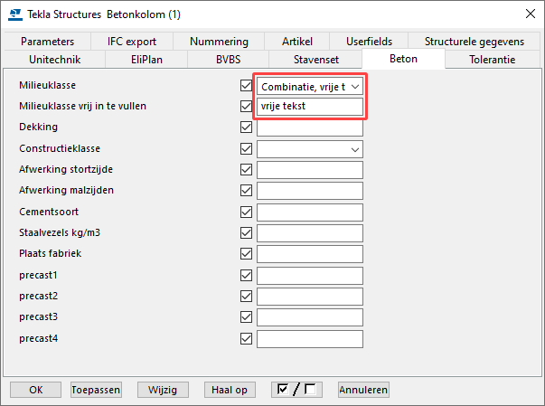Go to the Userfields tab
Screen dimensions: 545x406
click(x=369, y=42)
